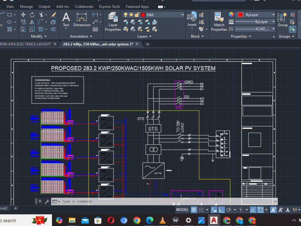Viewport: 301px width, 226px height.
Task: Toggle group selection on/off icon
Action: coord(292,29)
